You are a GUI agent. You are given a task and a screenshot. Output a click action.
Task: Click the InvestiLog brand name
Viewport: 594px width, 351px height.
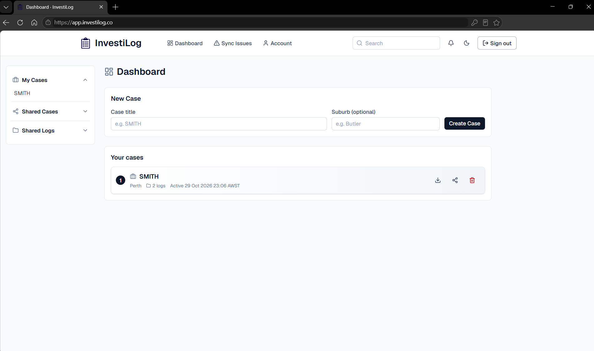[118, 43]
